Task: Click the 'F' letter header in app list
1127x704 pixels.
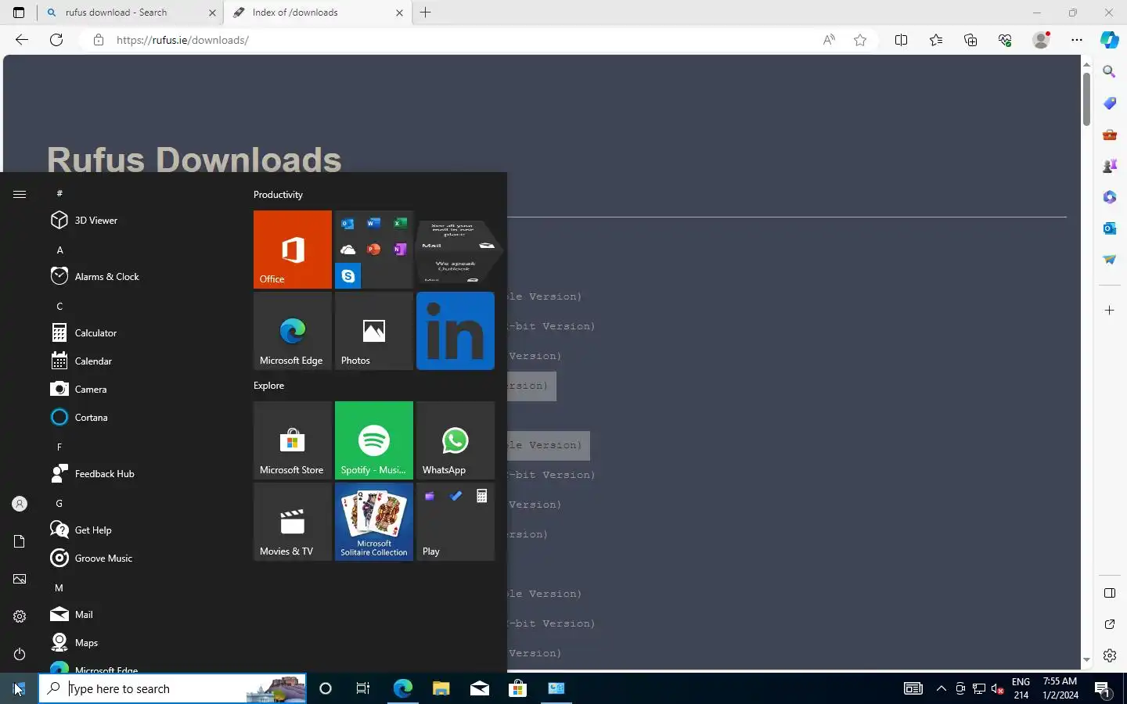Action: coord(59,447)
